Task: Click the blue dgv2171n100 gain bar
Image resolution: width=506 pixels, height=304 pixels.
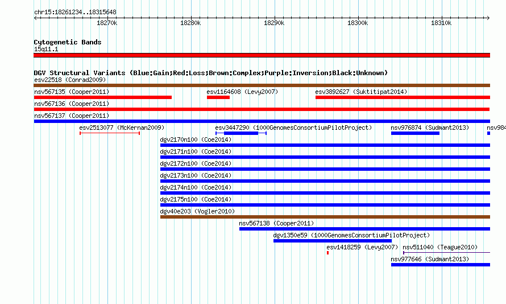Action: pyautogui.click(x=325, y=157)
